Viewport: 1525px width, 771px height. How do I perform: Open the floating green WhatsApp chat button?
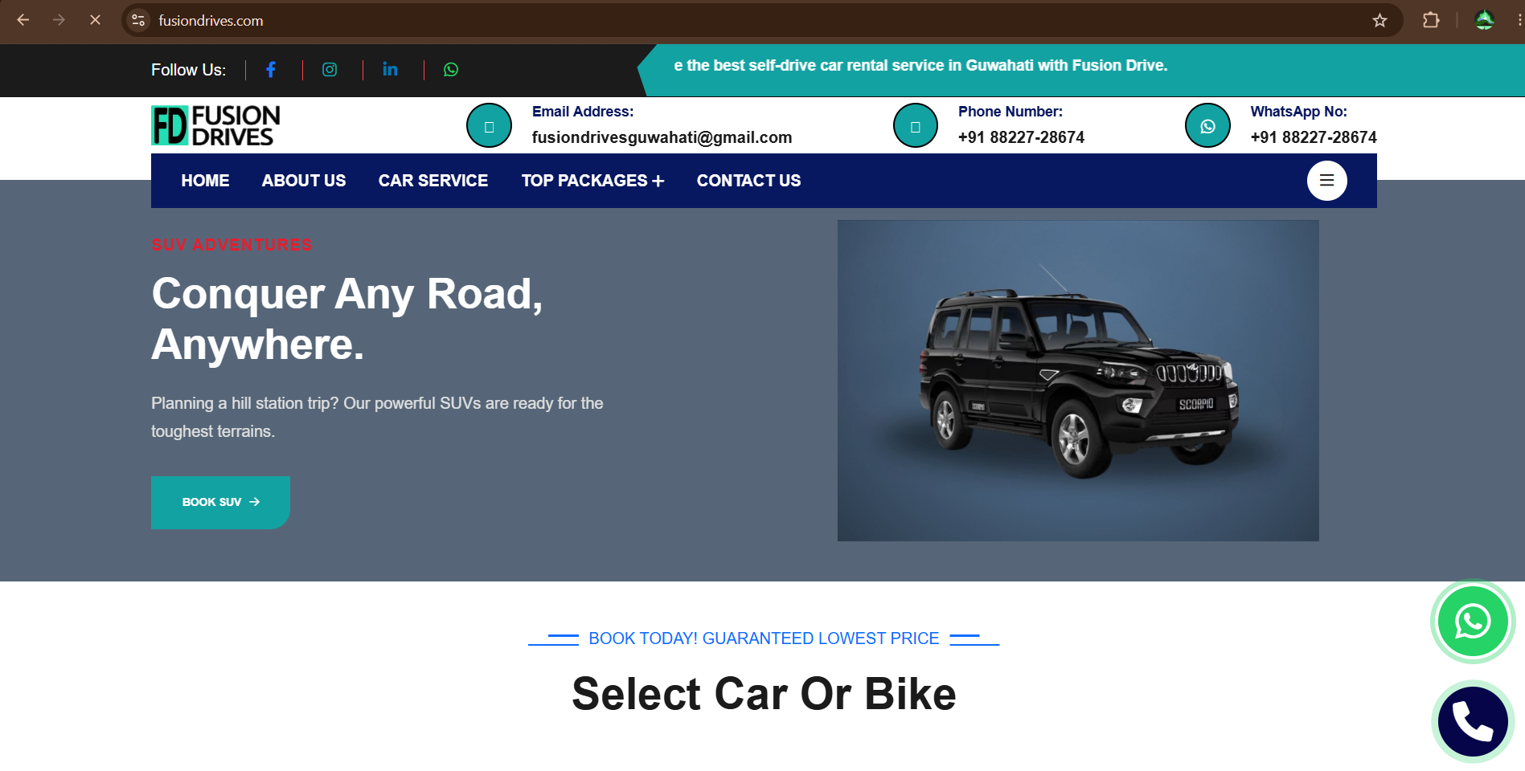click(x=1473, y=622)
